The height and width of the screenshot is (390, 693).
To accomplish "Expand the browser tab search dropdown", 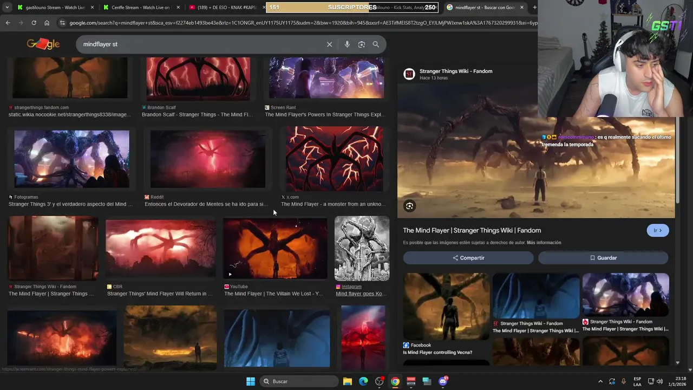I will click(x=7, y=8).
